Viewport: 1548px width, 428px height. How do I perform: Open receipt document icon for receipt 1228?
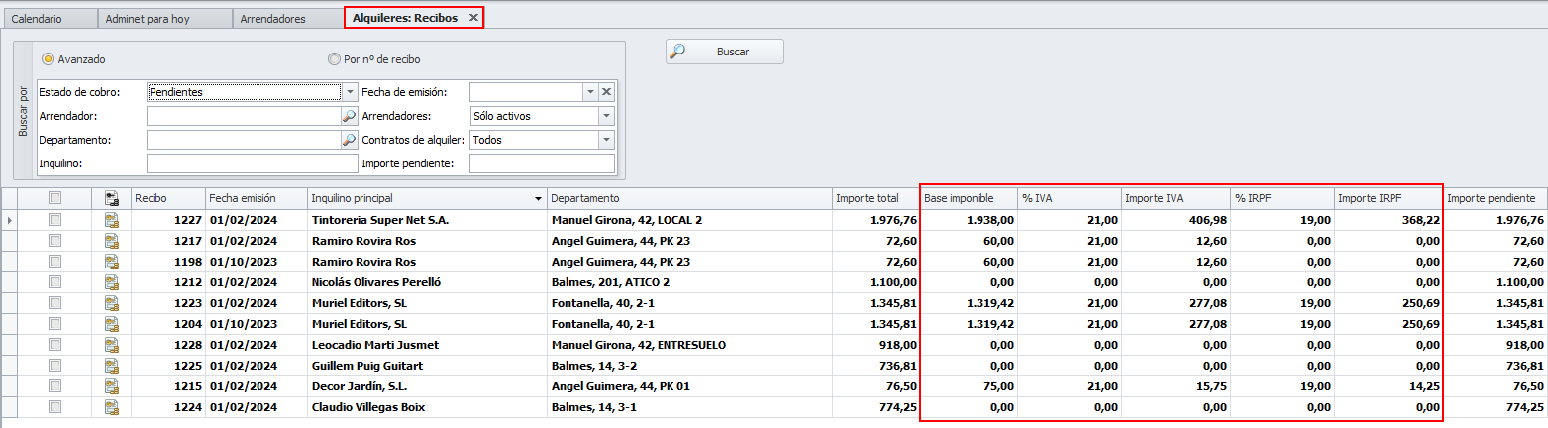pos(112,344)
